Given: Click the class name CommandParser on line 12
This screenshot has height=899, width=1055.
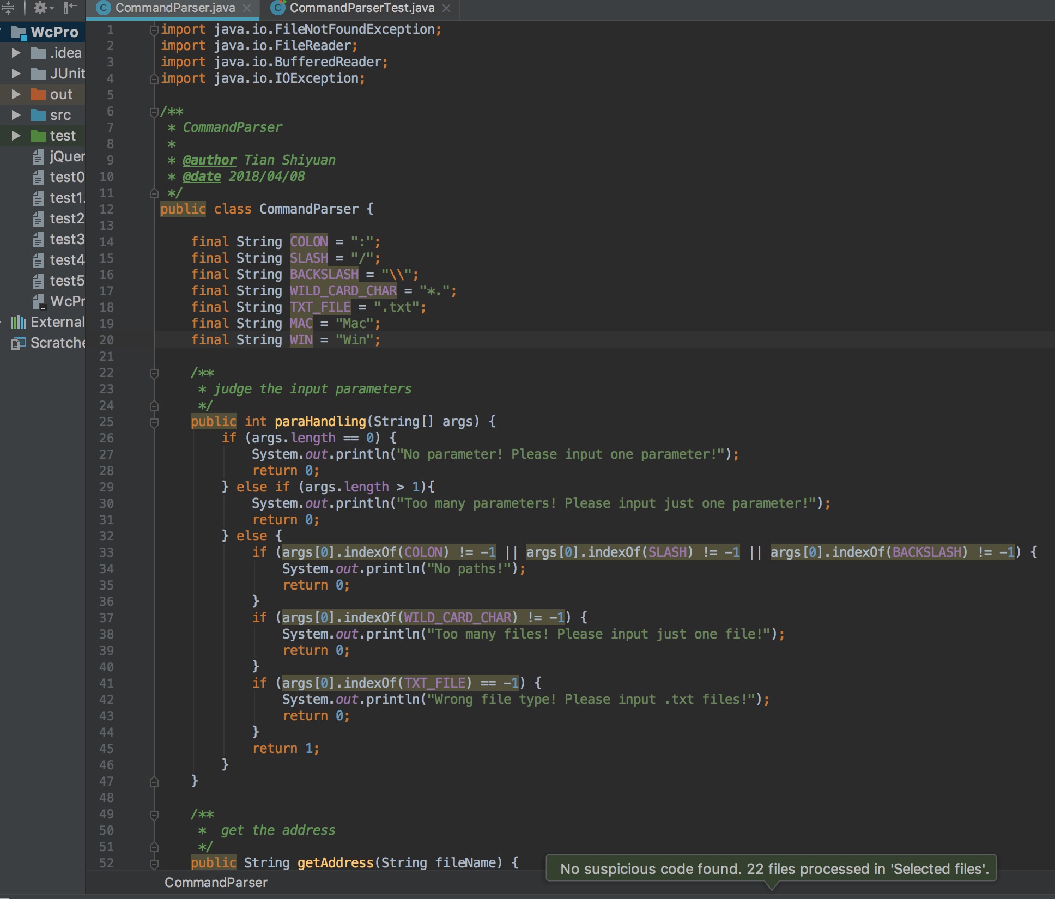Looking at the screenshot, I should [309, 209].
